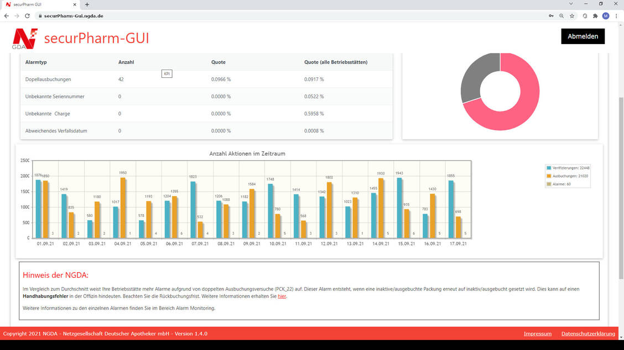The width and height of the screenshot is (624, 350).
Task: Click the orange Ausbuchungen legend swatch
Action: click(549, 176)
